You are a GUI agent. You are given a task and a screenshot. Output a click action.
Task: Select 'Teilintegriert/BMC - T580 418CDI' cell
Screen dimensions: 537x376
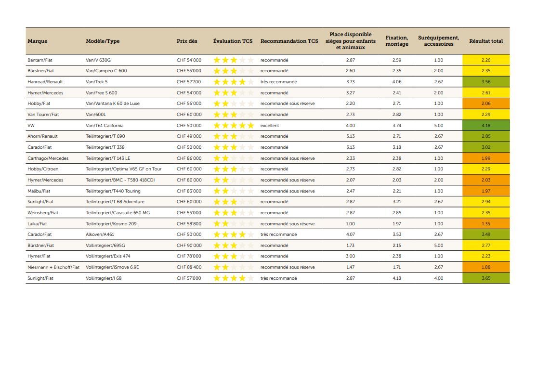tap(120, 180)
